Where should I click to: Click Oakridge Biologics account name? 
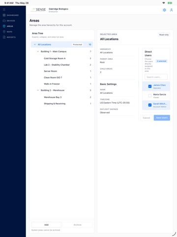click(59, 9)
